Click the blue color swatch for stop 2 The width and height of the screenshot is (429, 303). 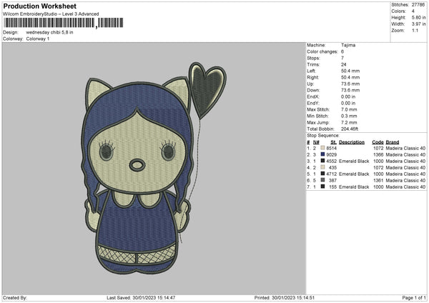322,154
